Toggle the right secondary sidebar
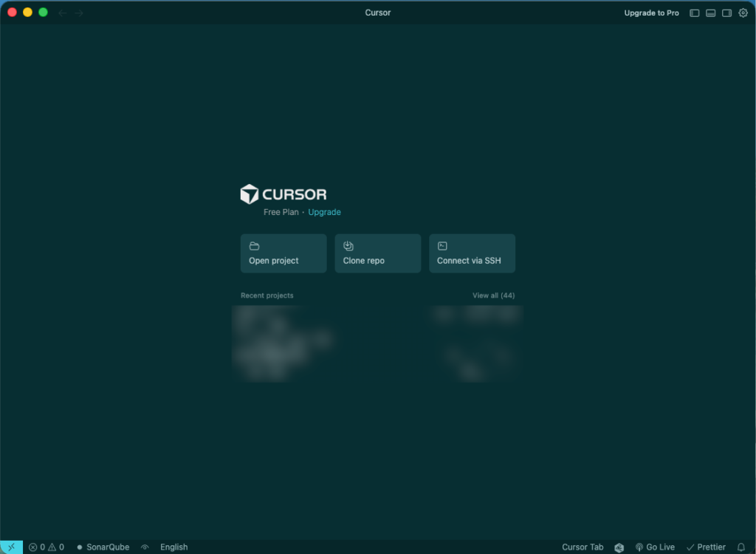The width and height of the screenshot is (756, 554). pos(726,13)
